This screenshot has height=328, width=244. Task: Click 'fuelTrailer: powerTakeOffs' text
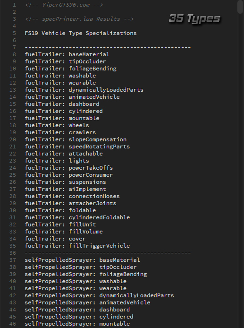69,168
